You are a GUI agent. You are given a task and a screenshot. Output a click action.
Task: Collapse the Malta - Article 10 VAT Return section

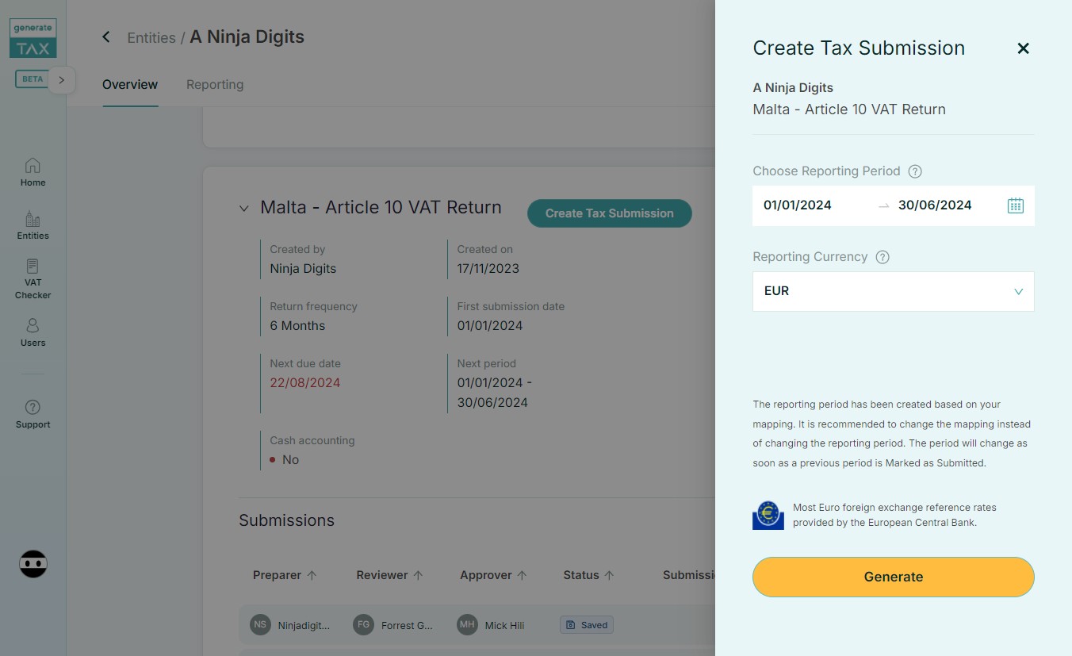tap(243, 209)
